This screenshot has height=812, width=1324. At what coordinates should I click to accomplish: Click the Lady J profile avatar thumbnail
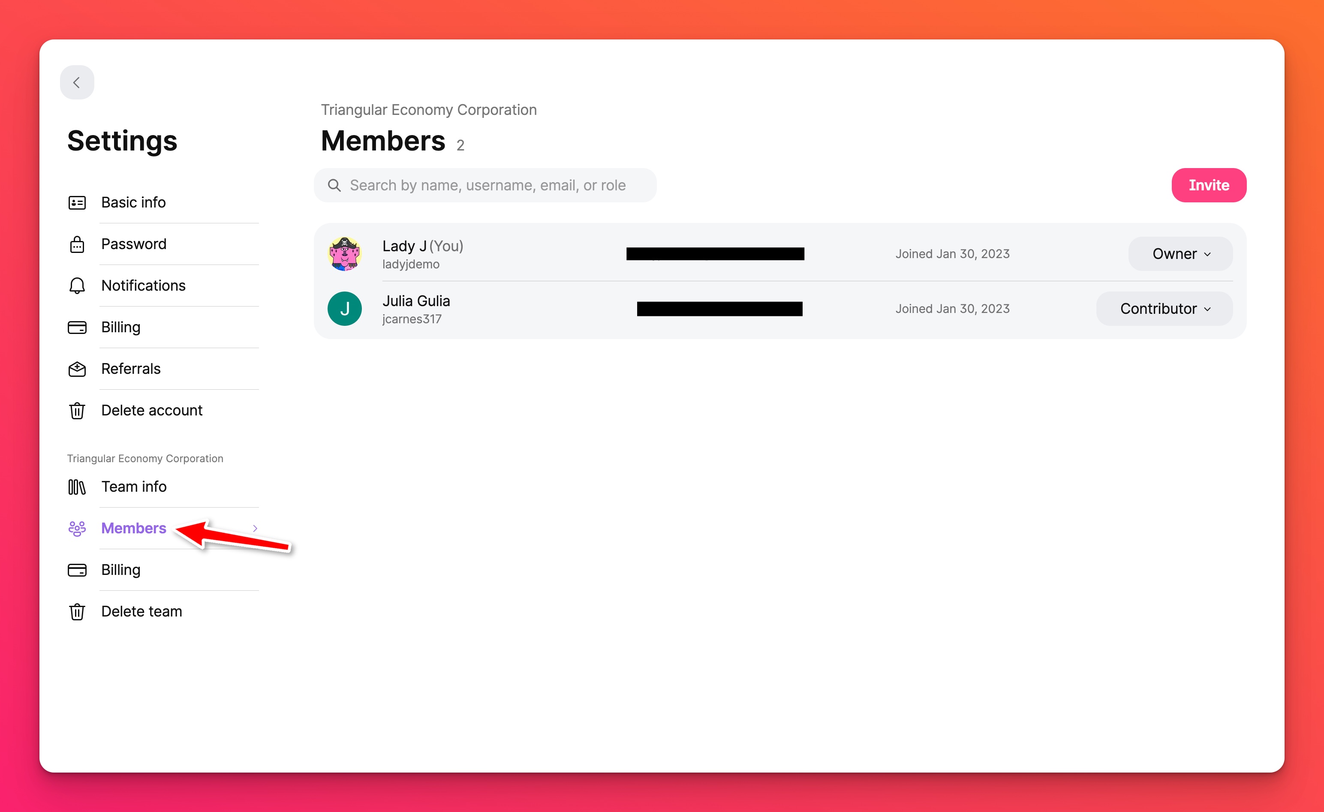tap(345, 253)
